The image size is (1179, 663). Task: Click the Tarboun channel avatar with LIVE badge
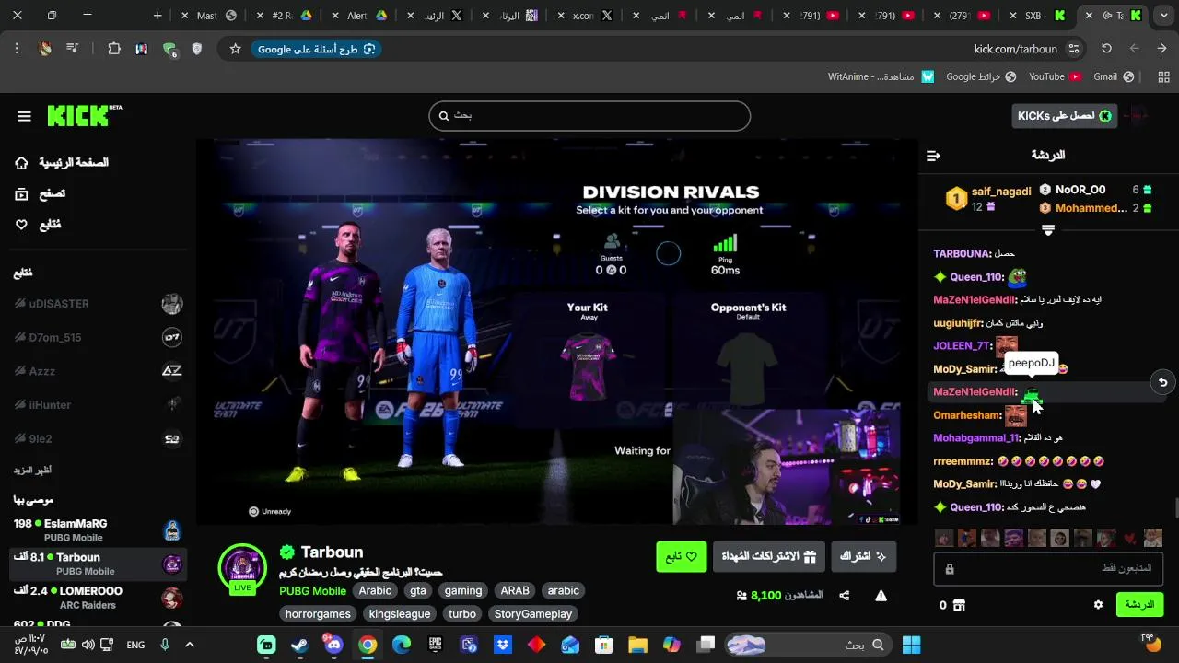pos(242,567)
